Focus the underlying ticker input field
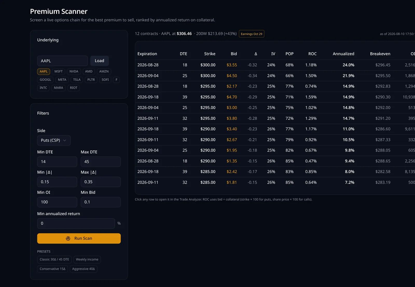Image resolution: width=415 pixels, height=287 pixels. pyautogui.click(x=63, y=61)
